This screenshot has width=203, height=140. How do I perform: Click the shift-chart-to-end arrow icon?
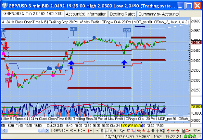pyautogui.click(x=97, y=131)
